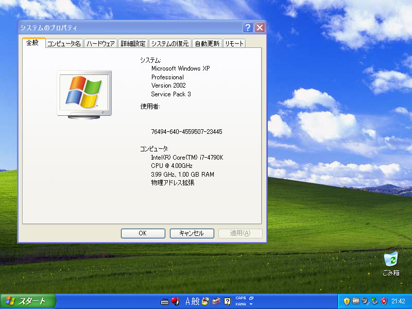Image resolution: width=412 pixels, height=309 pixels.
Task: Click the help question mark button in title bar
Action: [248, 28]
